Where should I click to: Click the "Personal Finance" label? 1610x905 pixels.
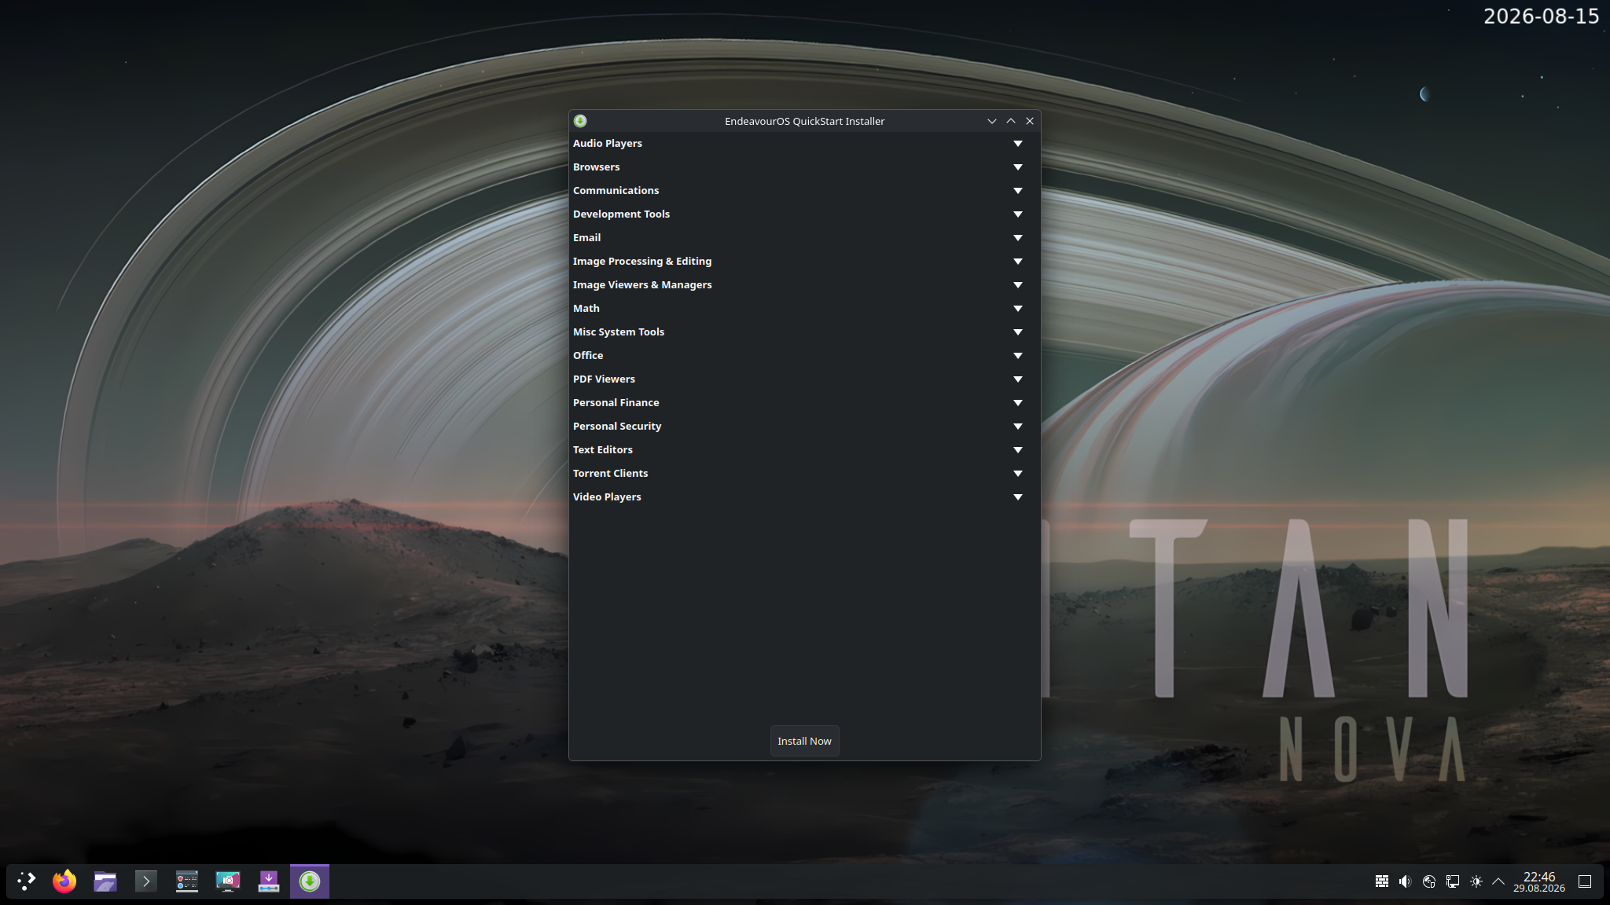pos(616,403)
